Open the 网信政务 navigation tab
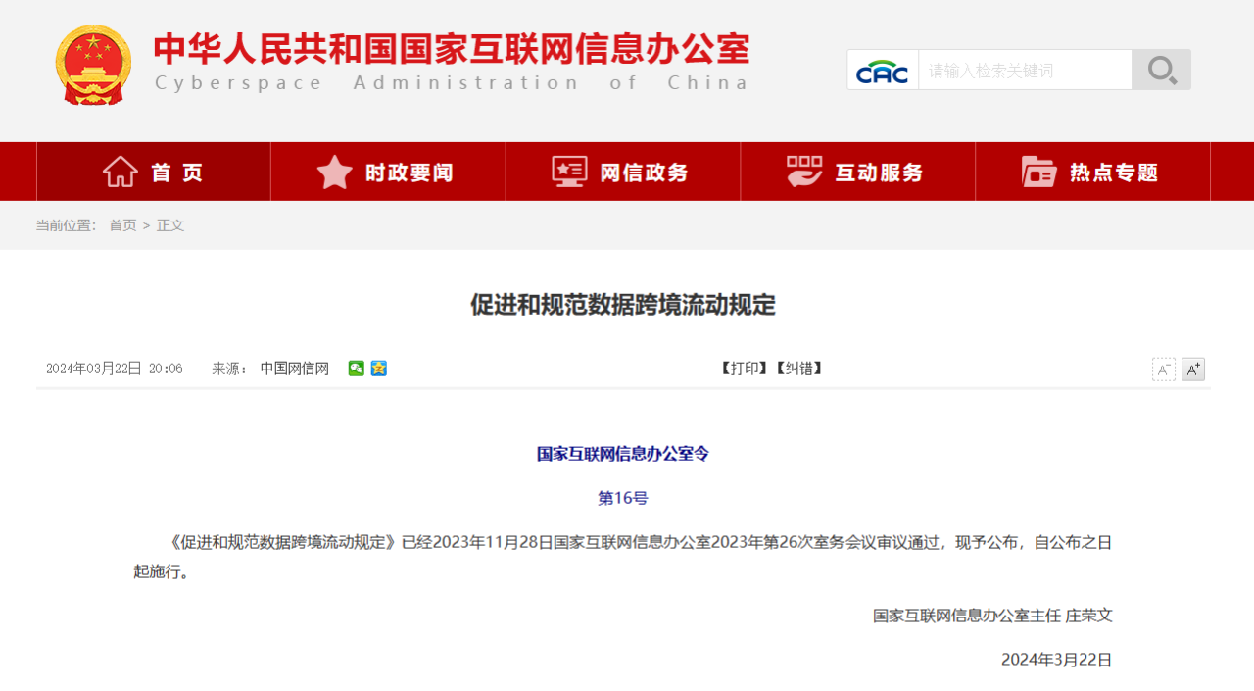Viewport: 1254px width, 691px height. 623,172
